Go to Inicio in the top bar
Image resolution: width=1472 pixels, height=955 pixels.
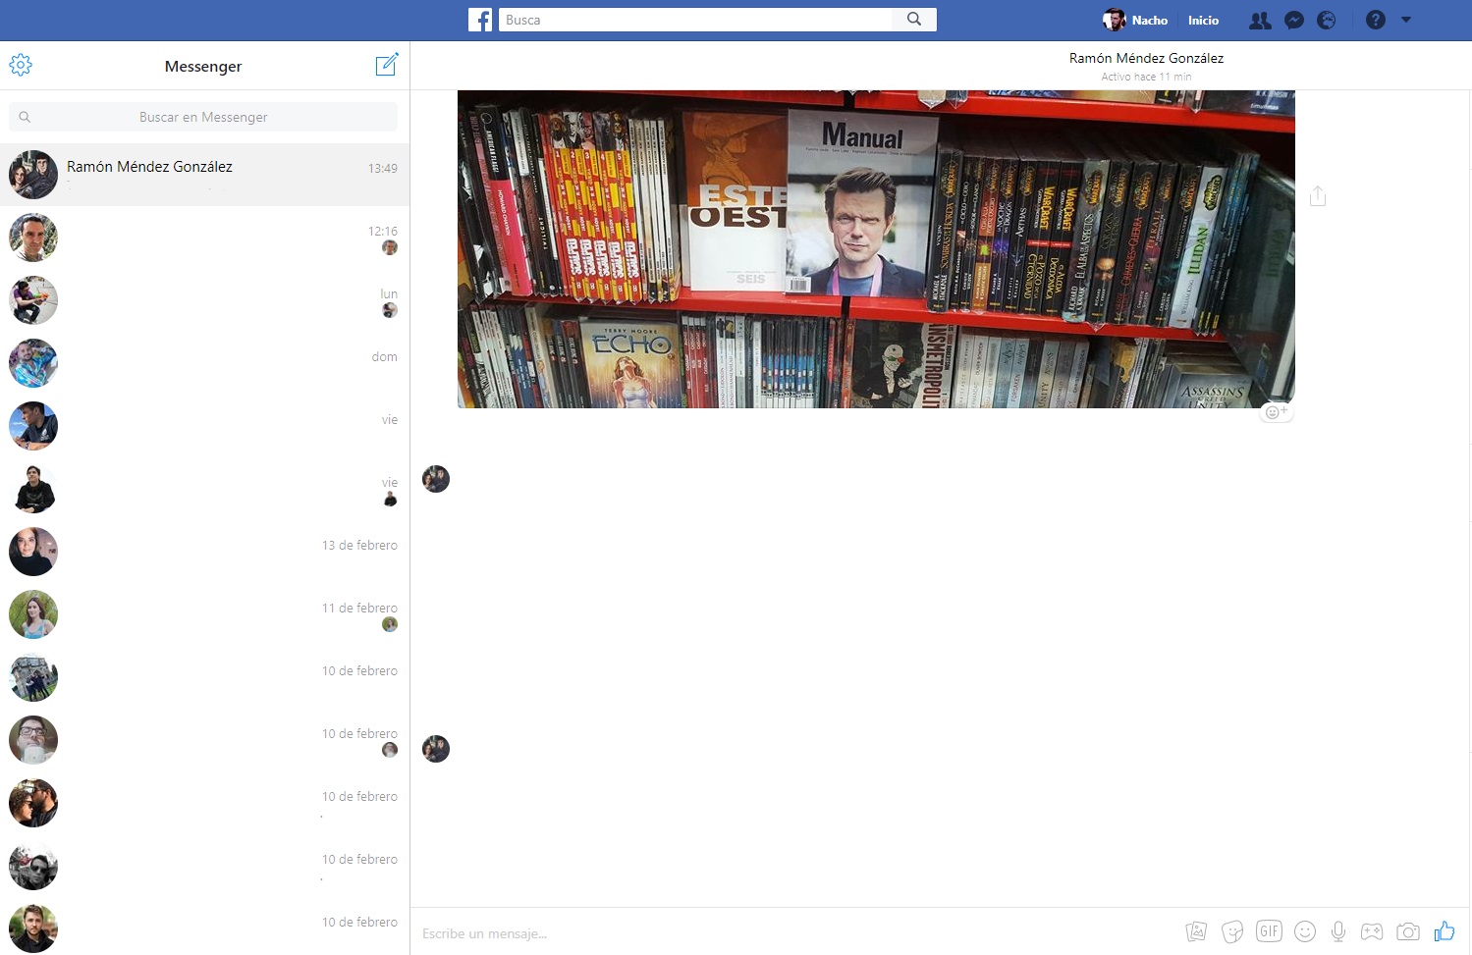click(1203, 20)
